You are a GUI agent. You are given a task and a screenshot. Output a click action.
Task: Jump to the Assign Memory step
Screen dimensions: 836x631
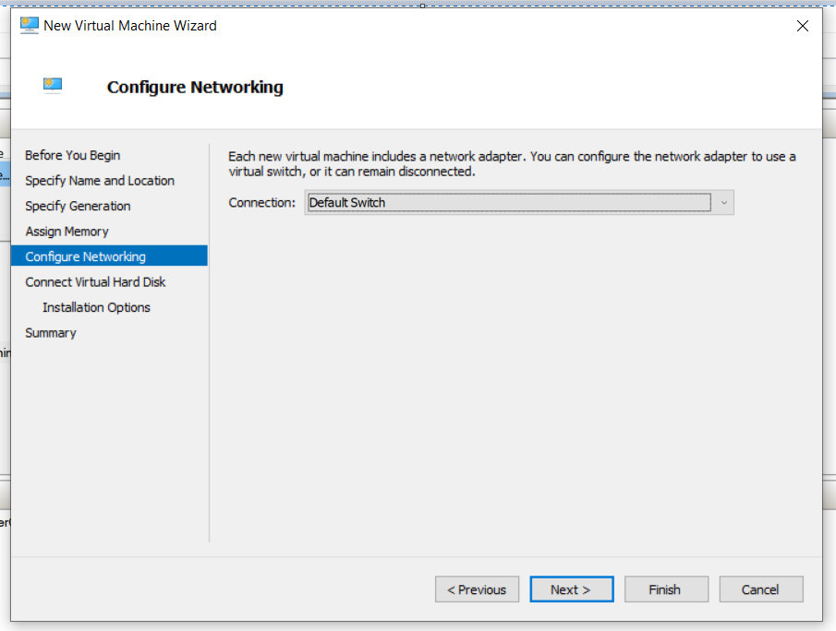[67, 232]
